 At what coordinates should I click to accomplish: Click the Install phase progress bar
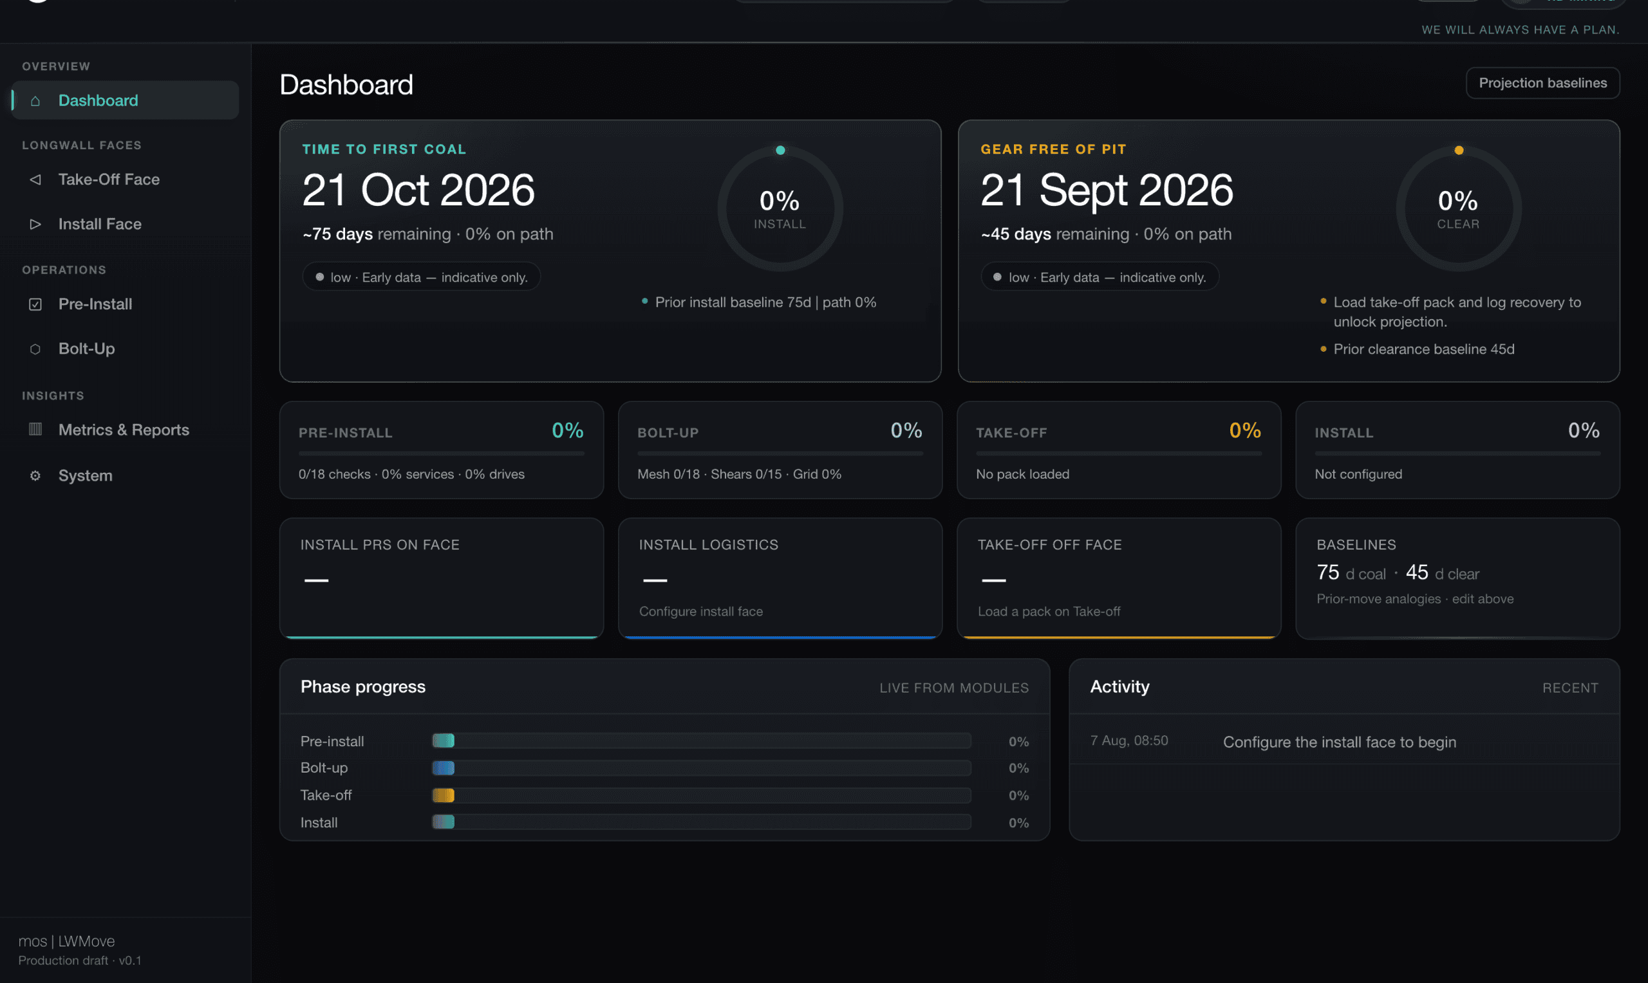(x=702, y=822)
